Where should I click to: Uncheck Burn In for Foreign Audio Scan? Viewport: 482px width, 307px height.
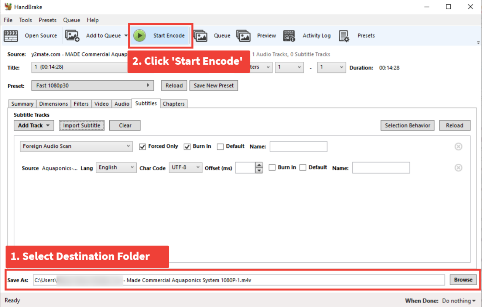pyautogui.click(x=187, y=147)
